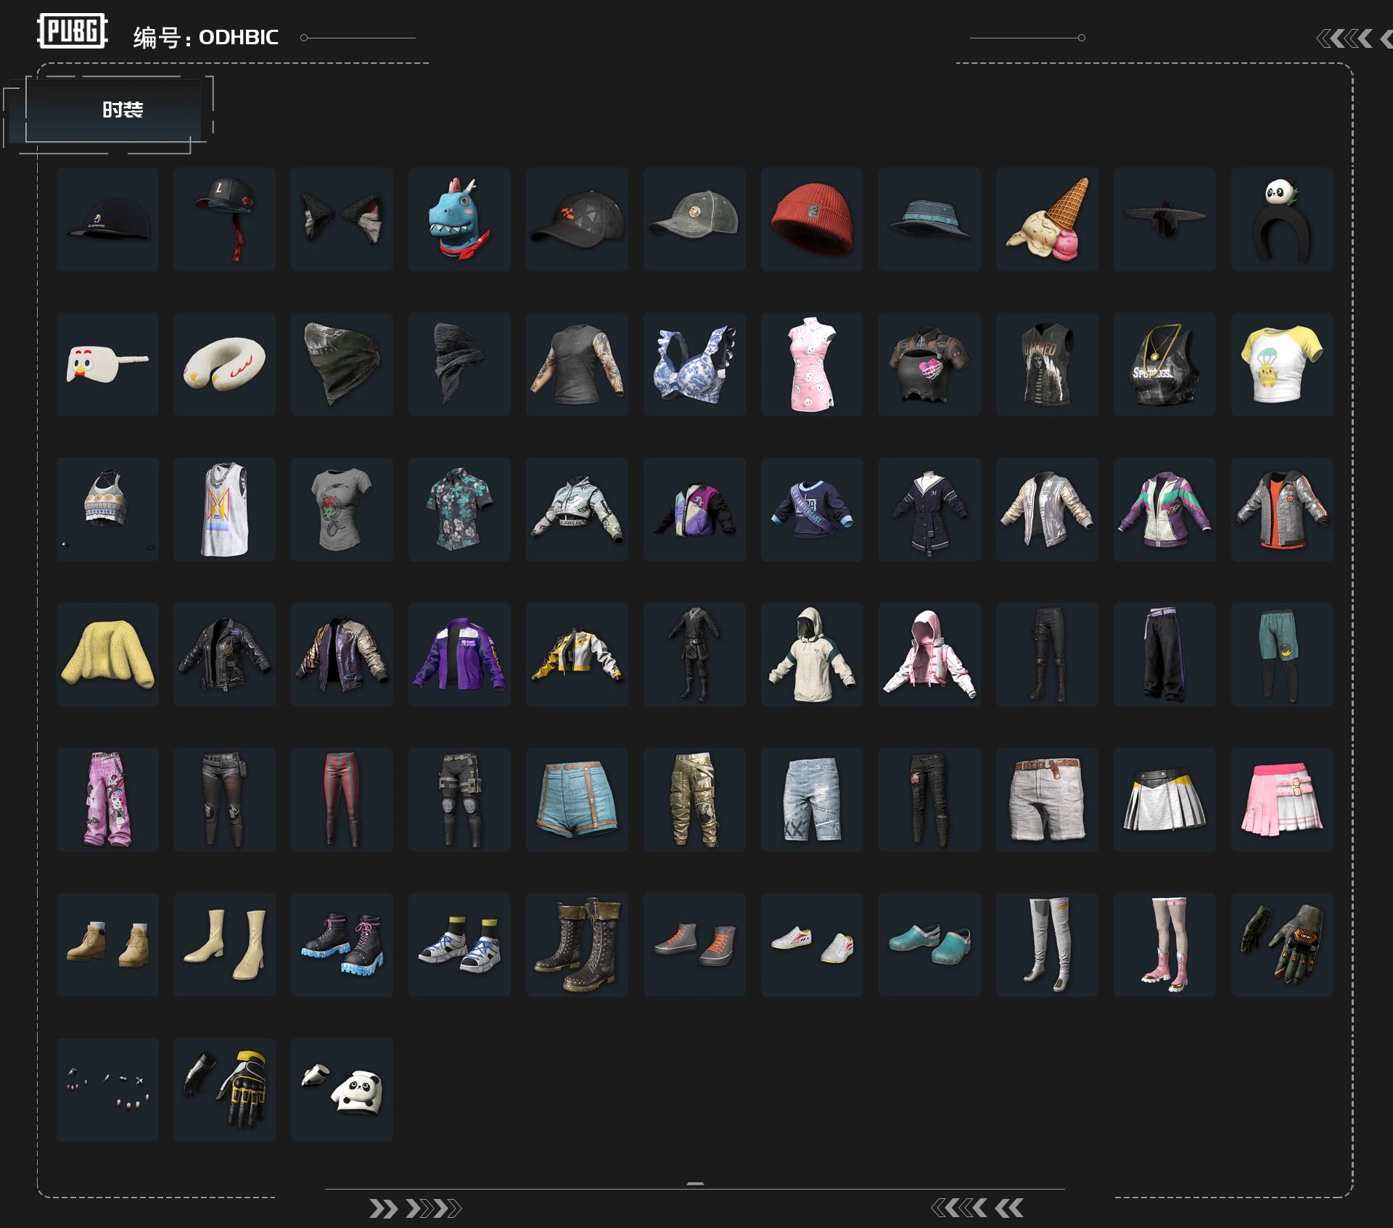Select the pink graffiti baggy pants
The width and height of the screenshot is (1393, 1228).
(107, 799)
